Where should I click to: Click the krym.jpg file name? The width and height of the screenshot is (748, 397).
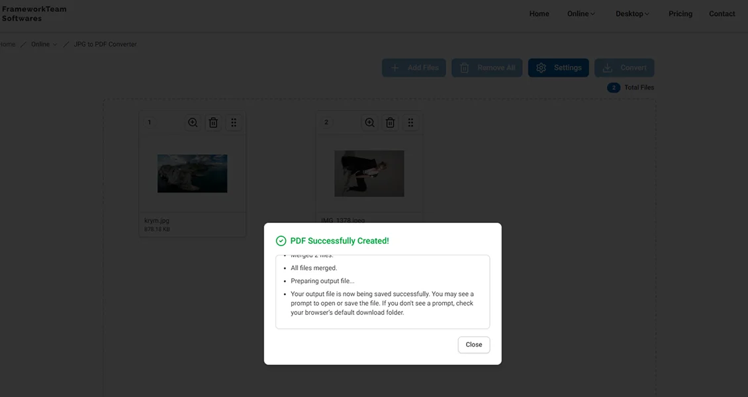157,220
